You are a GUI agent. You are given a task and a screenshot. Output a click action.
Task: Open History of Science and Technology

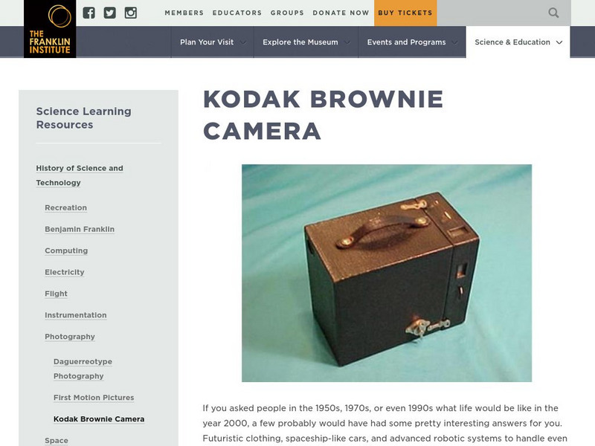coord(80,175)
